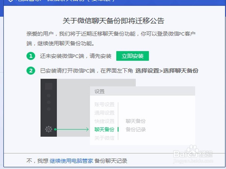Image resolution: width=226 pixels, height=169 pixels.
Task: Open the 继续使用电脑管家 link
Action: point(71,161)
